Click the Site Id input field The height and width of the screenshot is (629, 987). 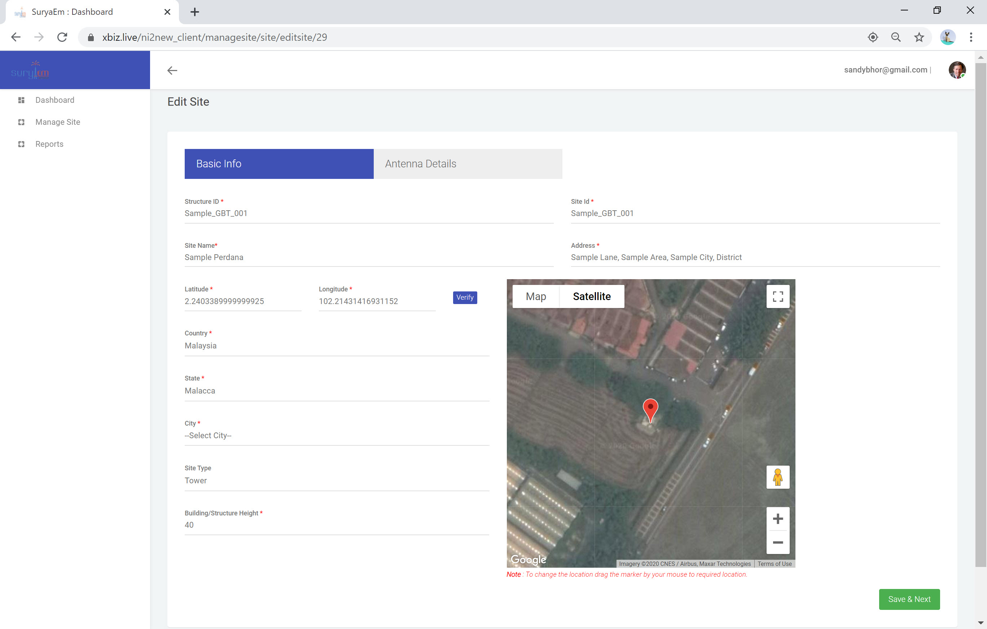755,214
